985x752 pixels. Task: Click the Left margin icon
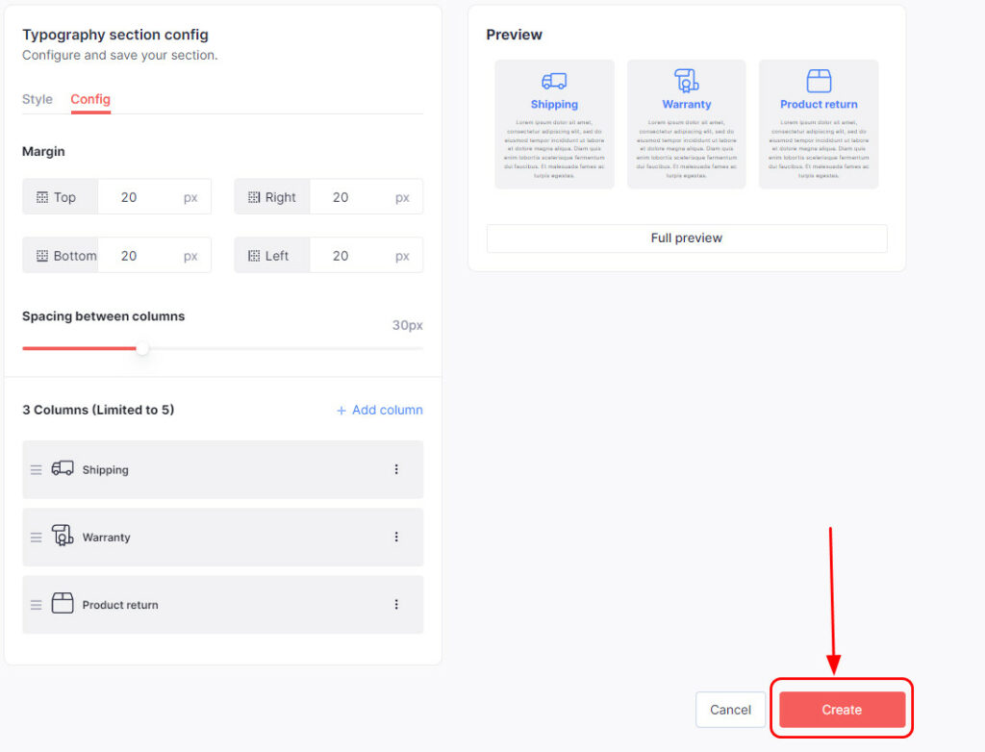(254, 256)
